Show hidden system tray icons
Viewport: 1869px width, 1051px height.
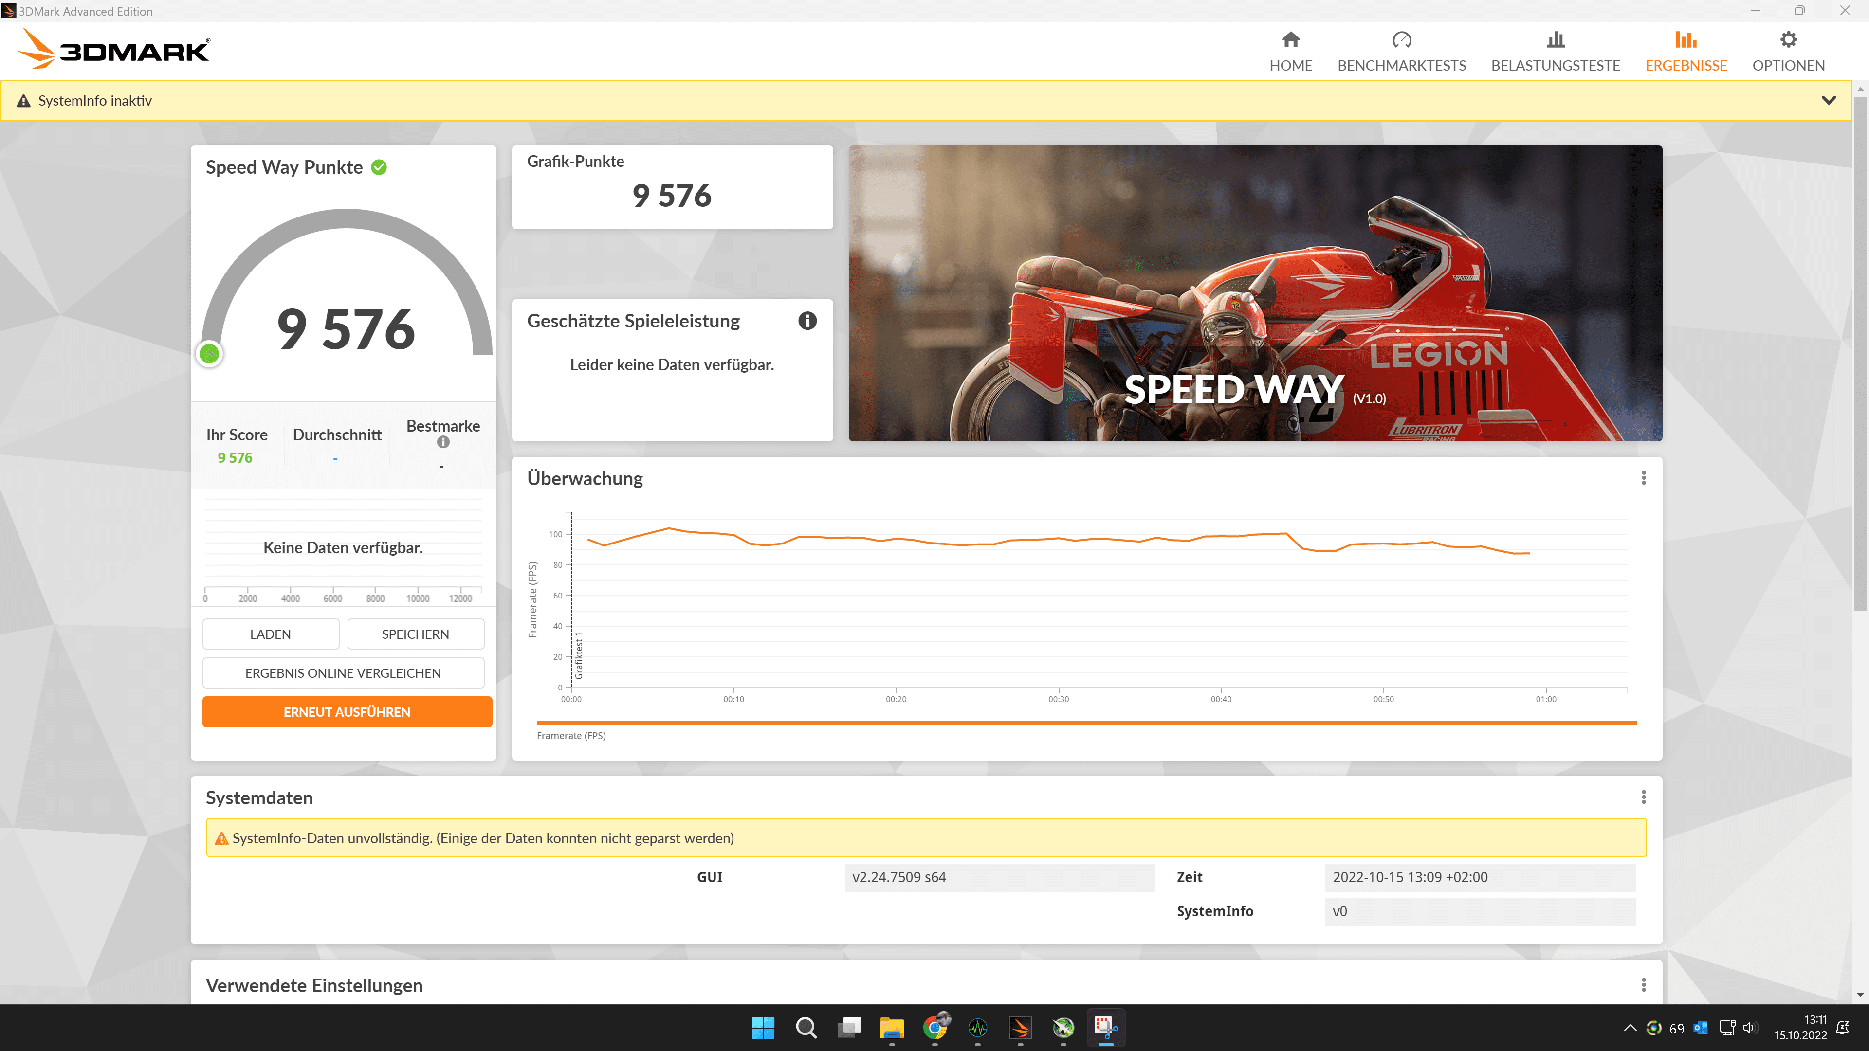(1630, 1028)
